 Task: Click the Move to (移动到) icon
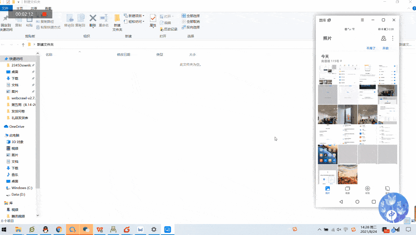pyautogui.click(x=70, y=18)
